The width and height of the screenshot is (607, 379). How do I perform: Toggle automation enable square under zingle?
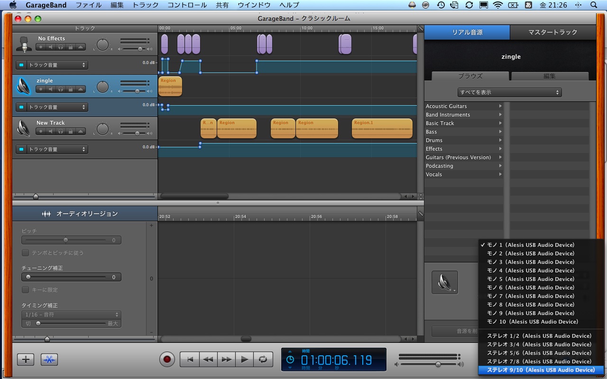click(21, 107)
